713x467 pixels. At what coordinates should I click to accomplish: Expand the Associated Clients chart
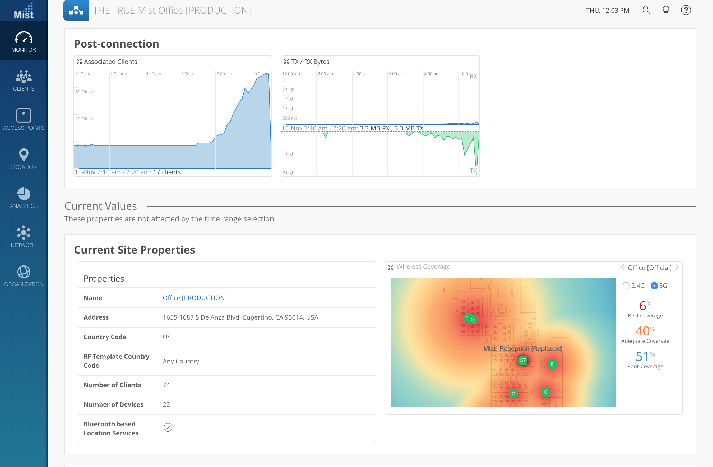79,62
